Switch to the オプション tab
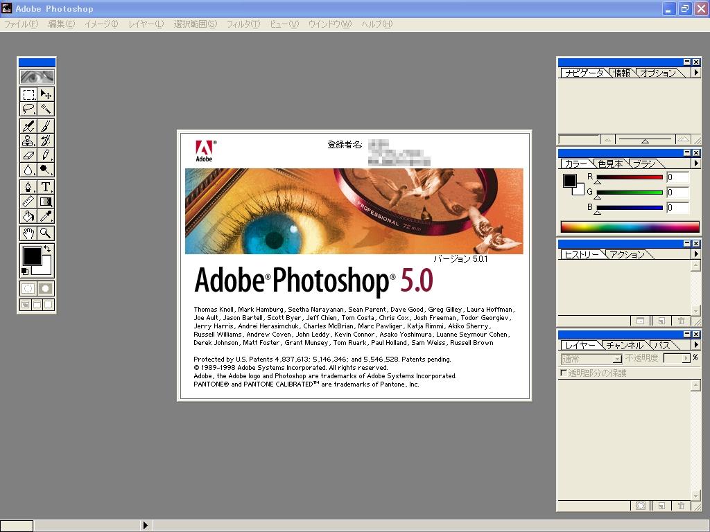 [658, 73]
